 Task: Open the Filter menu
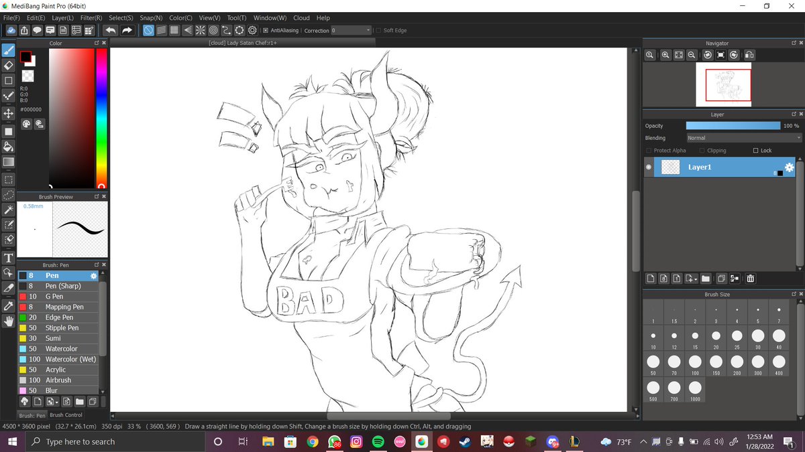pyautogui.click(x=91, y=18)
